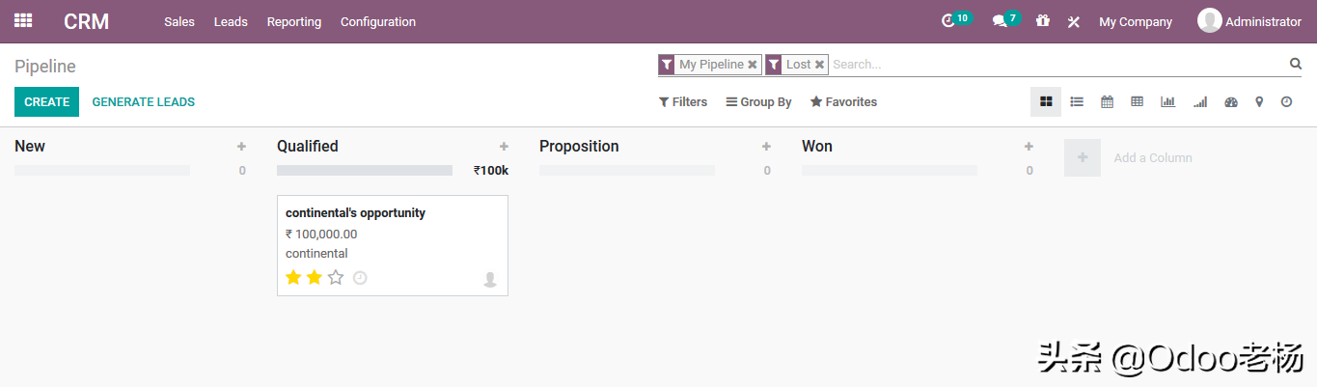The height and width of the screenshot is (387, 1317).
Task: Switch to the graph view
Action: pos(1167,101)
